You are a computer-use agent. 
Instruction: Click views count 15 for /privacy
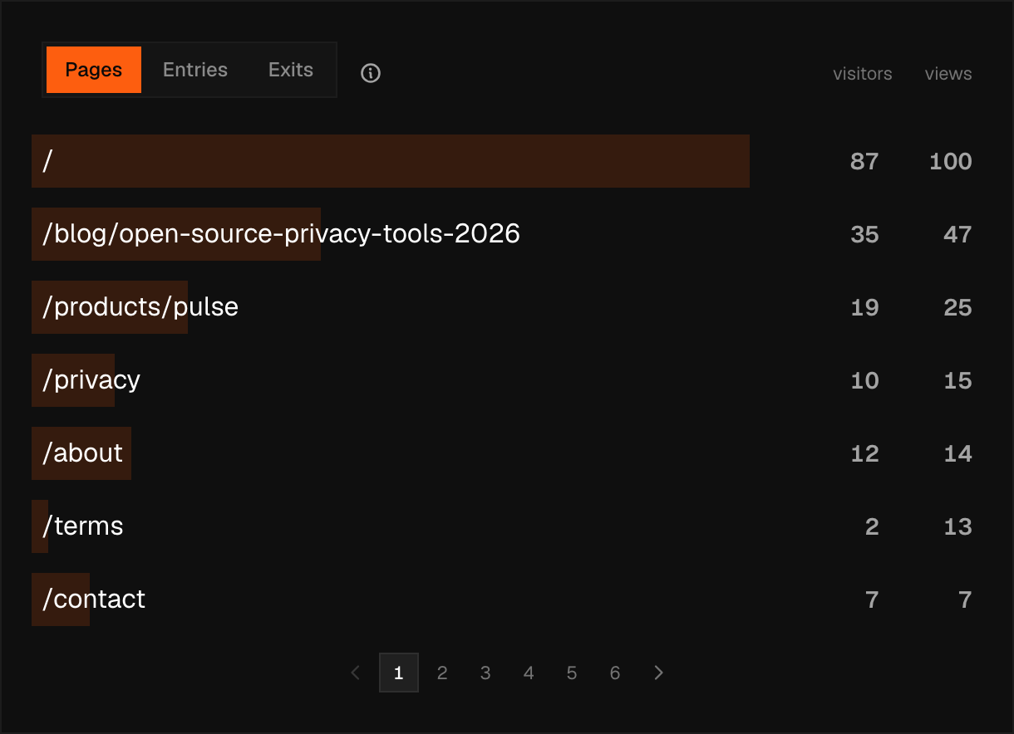[957, 380]
